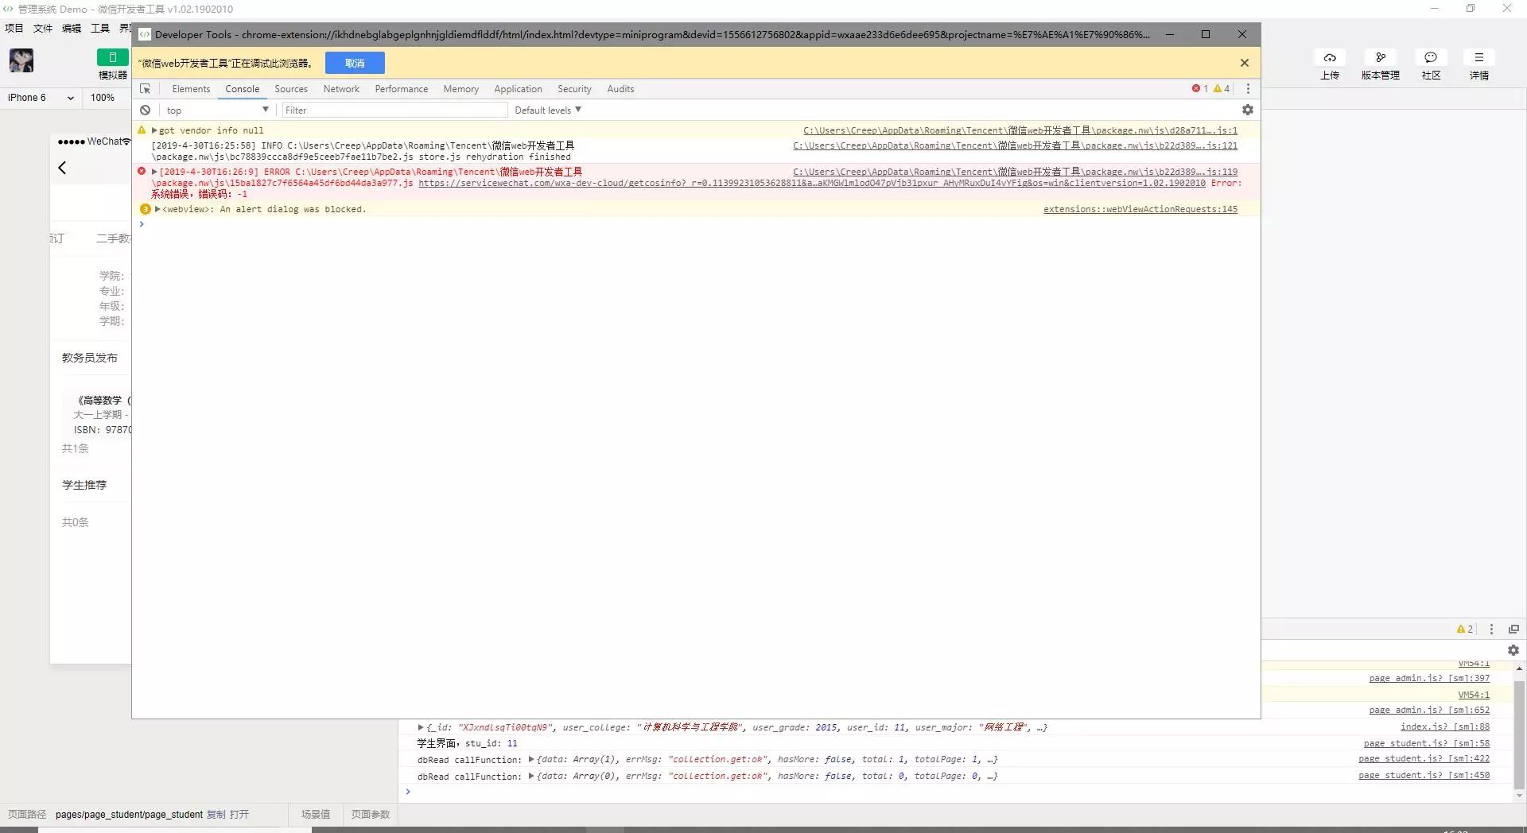
Task: Open the lower debugger's more options menu
Action: click(1492, 630)
